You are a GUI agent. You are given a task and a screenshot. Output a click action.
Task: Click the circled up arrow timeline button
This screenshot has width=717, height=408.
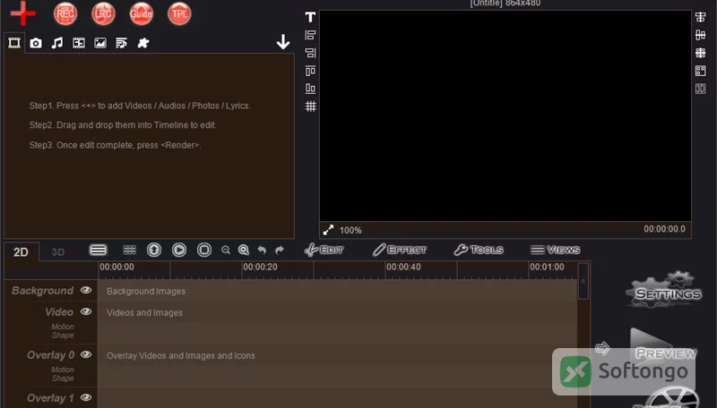pyautogui.click(x=154, y=251)
